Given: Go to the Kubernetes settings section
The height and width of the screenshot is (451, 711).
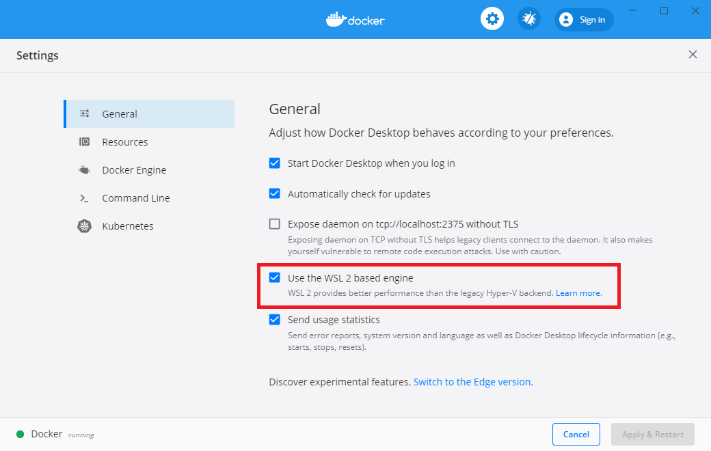Looking at the screenshot, I should pos(149,225).
